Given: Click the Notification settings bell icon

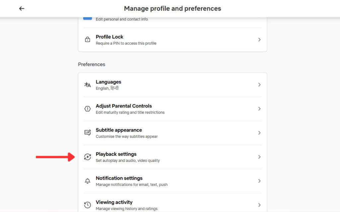Looking at the screenshot, I should coord(88,181).
